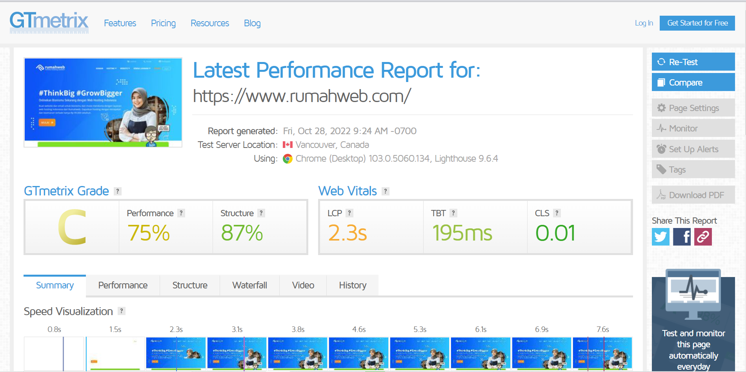The height and width of the screenshot is (372, 746).
Task: Click Get Started for Free button
Action: (697, 23)
